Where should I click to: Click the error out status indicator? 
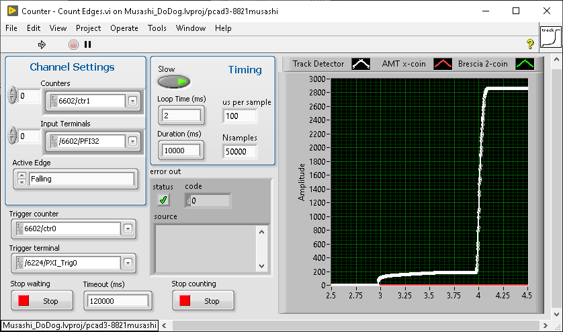point(163,200)
